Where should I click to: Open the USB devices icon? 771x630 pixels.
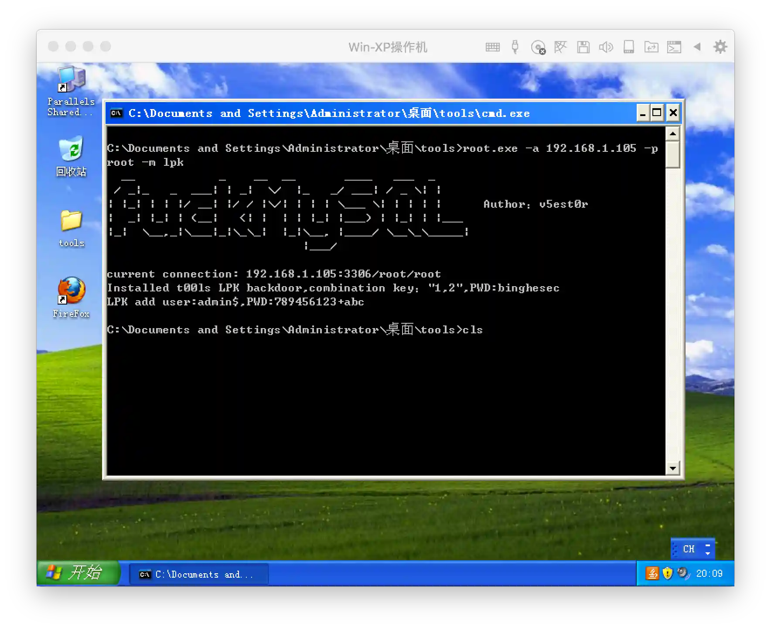515,47
